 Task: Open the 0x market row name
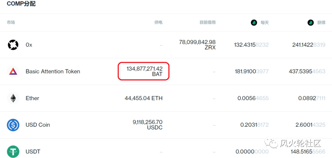[x=29, y=45]
